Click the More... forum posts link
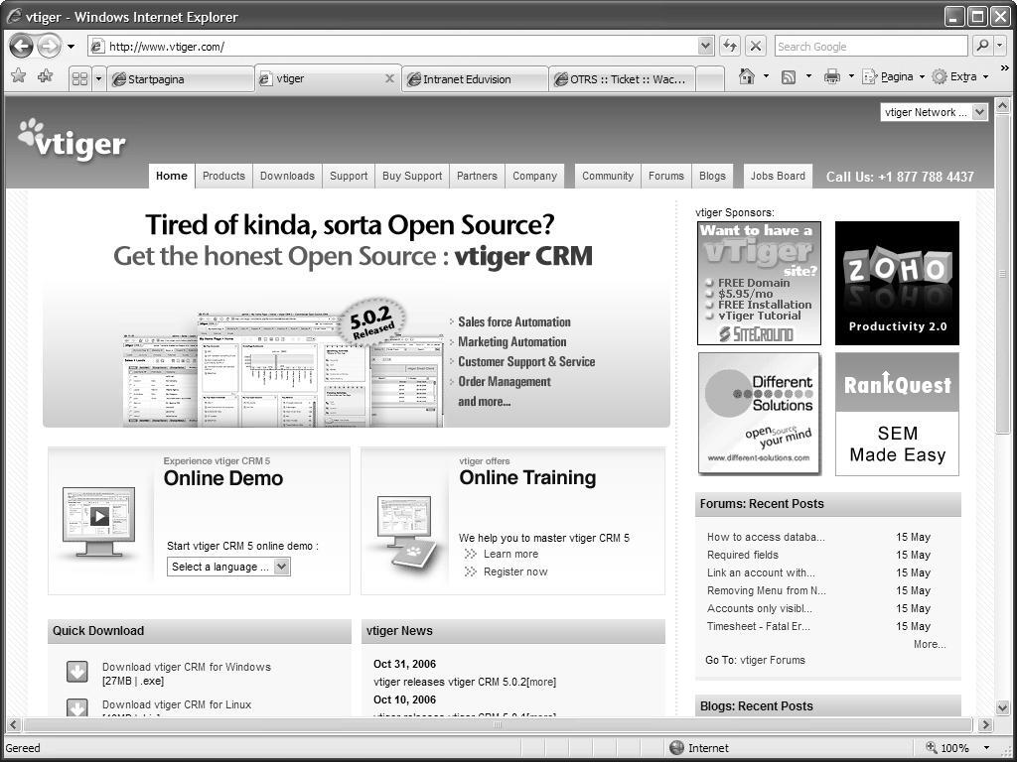The width and height of the screenshot is (1017, 762). coord(930,644)
